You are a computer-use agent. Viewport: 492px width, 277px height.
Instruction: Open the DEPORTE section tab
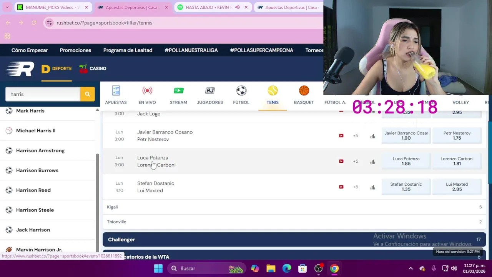[x=57, y=69]
